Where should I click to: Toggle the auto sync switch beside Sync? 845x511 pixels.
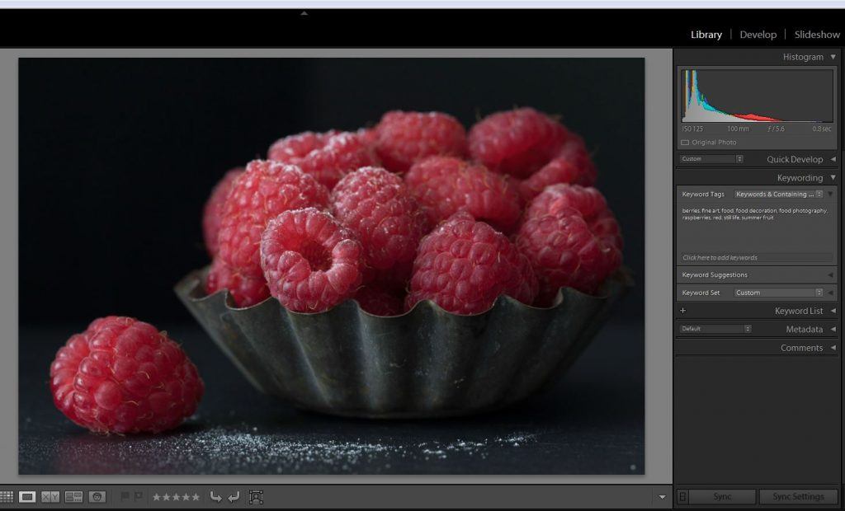click(x=682, y=496)
